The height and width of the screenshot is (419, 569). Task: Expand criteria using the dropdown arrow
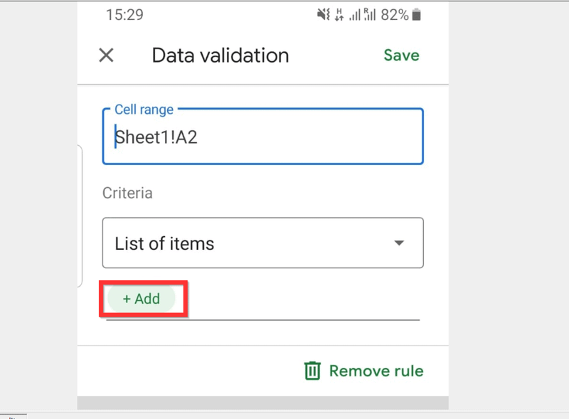pyautogui.click(x=399, y=243)
